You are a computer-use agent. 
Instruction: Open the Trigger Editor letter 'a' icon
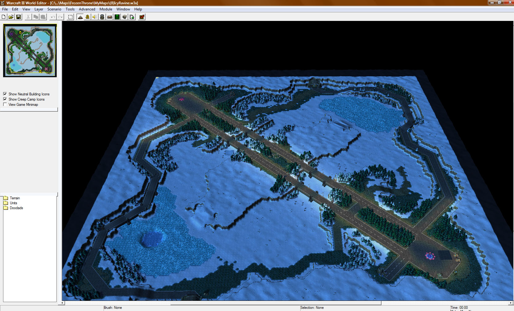88,17
